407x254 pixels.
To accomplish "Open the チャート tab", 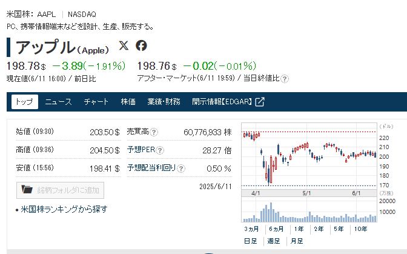I will tap(96, 102).
